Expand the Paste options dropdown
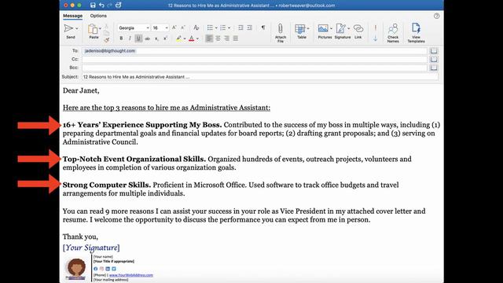 (100, 28)
